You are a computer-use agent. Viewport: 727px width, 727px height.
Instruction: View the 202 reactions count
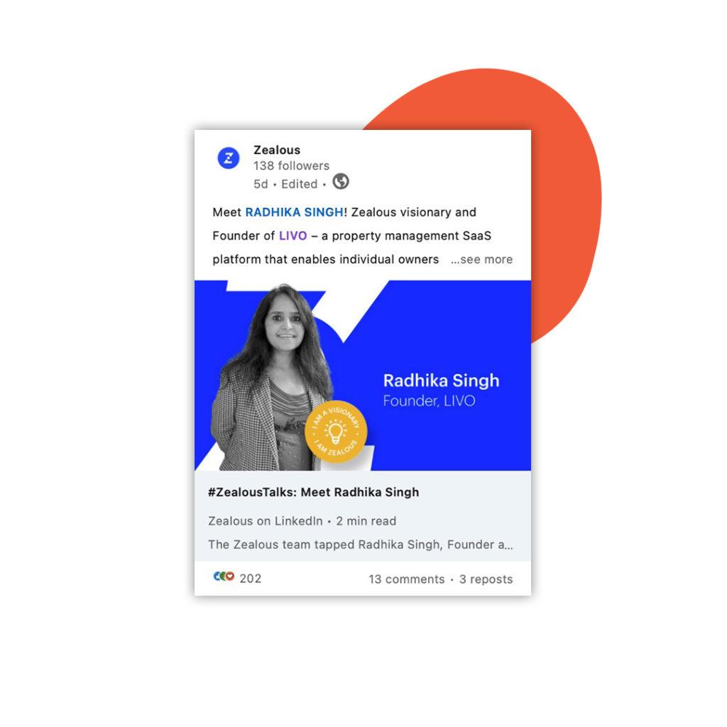251,579
